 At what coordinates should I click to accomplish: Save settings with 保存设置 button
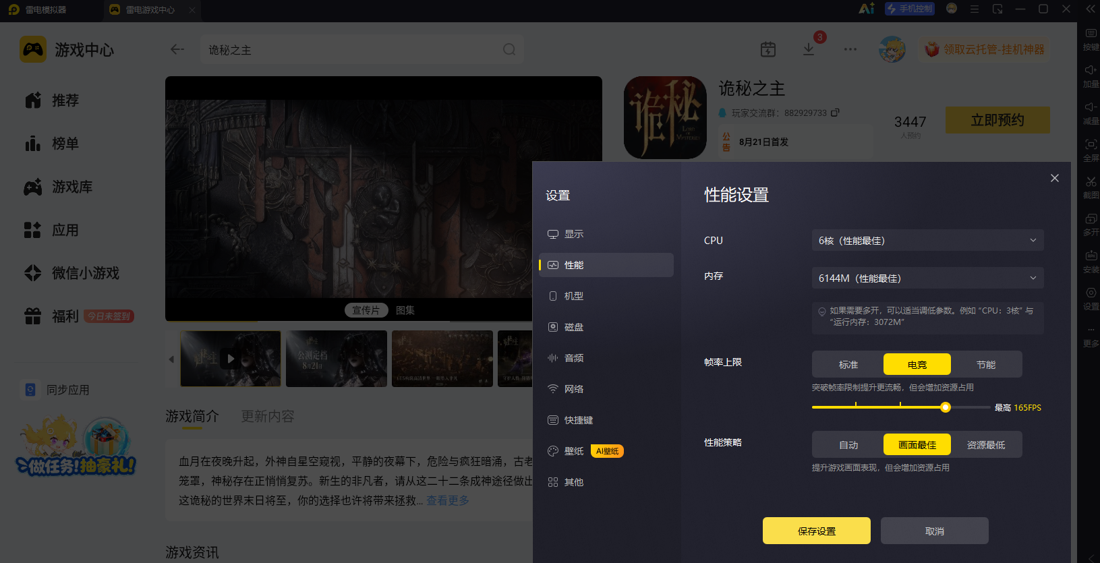click(x=817, y=531)
